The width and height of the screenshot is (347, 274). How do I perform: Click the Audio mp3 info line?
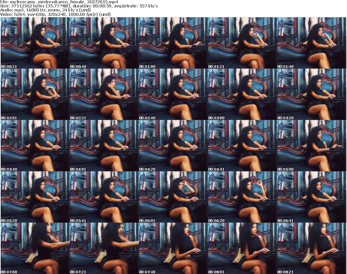[45, 10]
